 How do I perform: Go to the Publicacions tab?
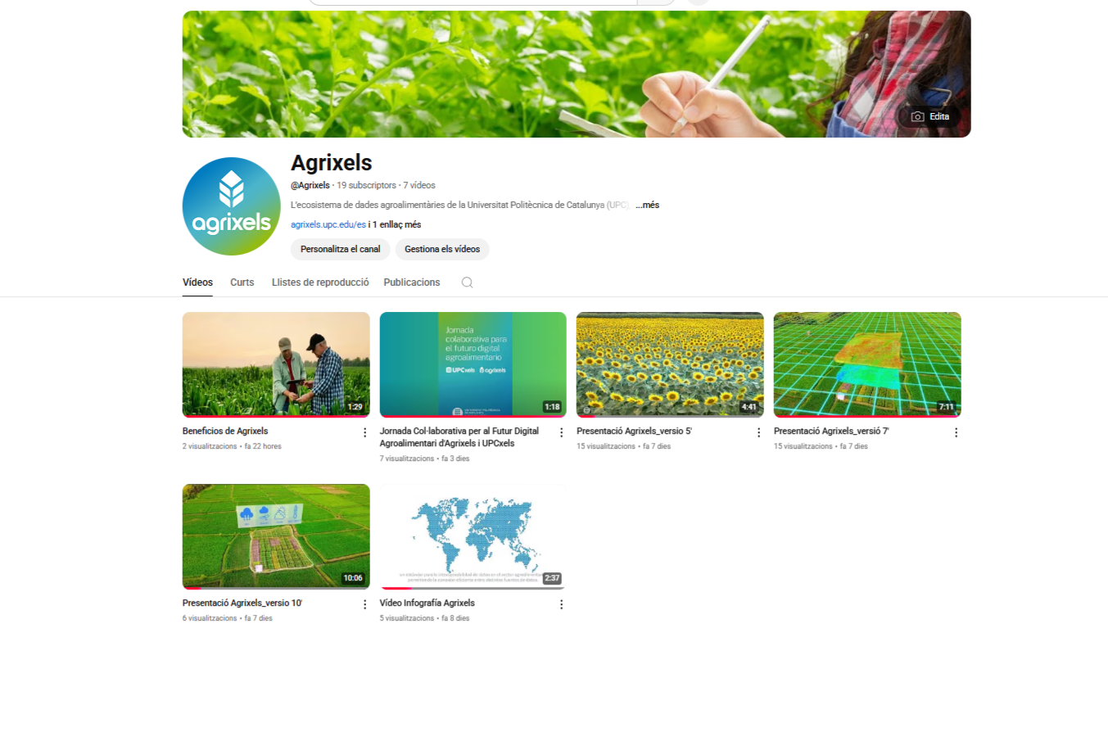pos(411,282)
